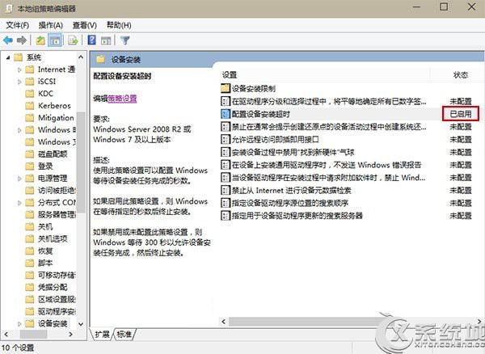This screenshot has height=354, width=485.
Task: Select the 登录 folder in tree
Action: (45, 166)
